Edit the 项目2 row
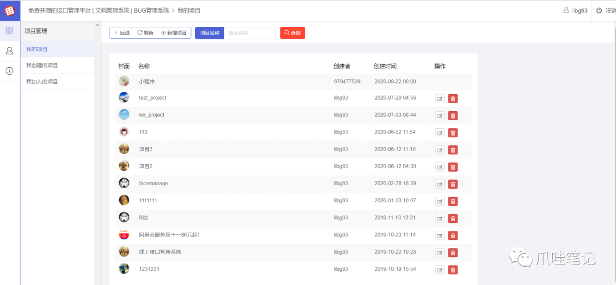This screenshot has height=285, width=616. tap(440, 167)
